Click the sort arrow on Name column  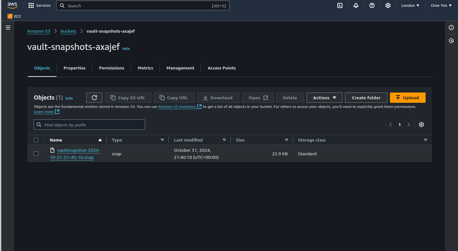point(100,140)
